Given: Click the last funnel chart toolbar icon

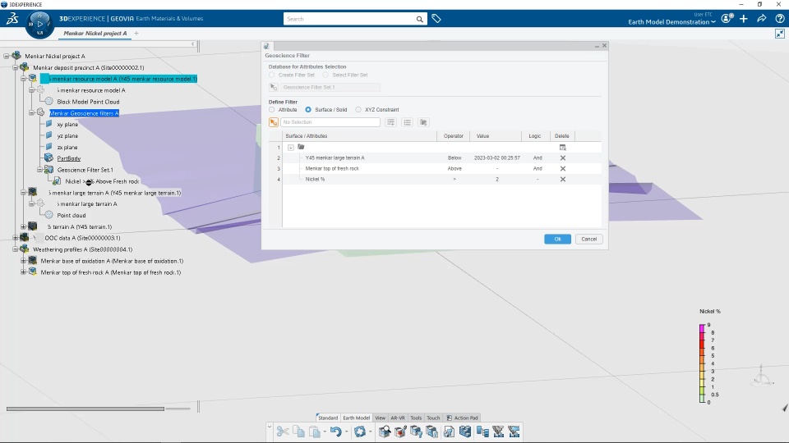Looking at the screenshot, I should 514,432.
